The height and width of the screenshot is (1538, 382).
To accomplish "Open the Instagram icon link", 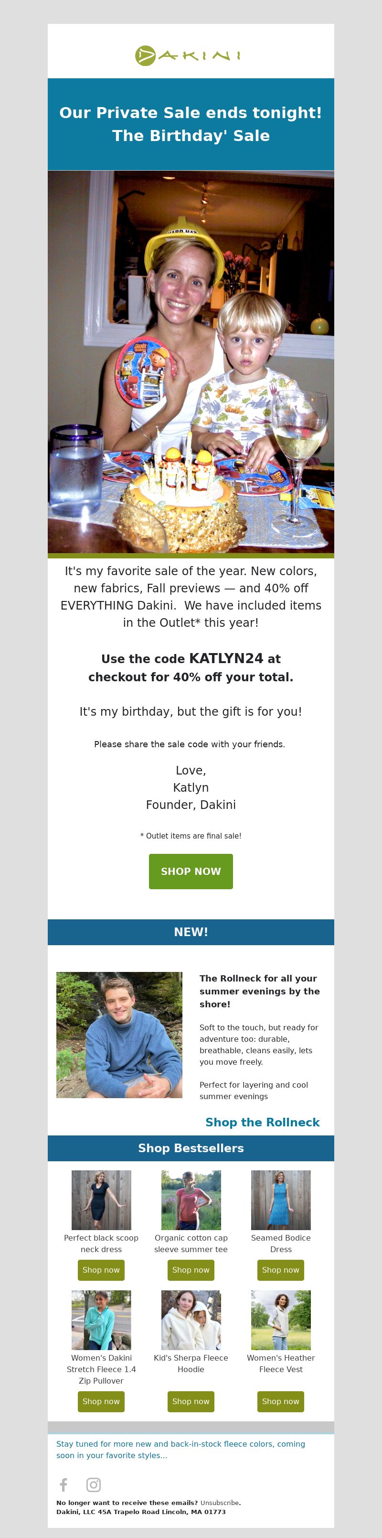I will (94, 1484).
